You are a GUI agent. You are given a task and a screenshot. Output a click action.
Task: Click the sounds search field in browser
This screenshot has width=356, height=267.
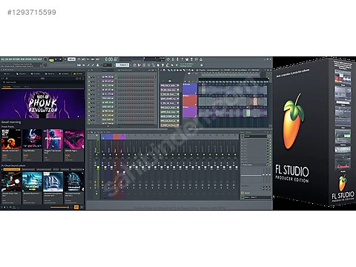coord(42,82)
